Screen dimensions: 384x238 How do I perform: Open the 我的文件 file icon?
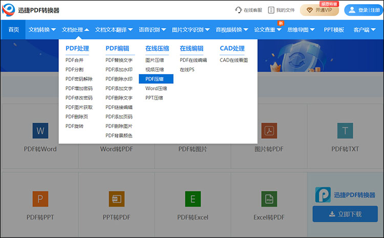tap(271, 10)
